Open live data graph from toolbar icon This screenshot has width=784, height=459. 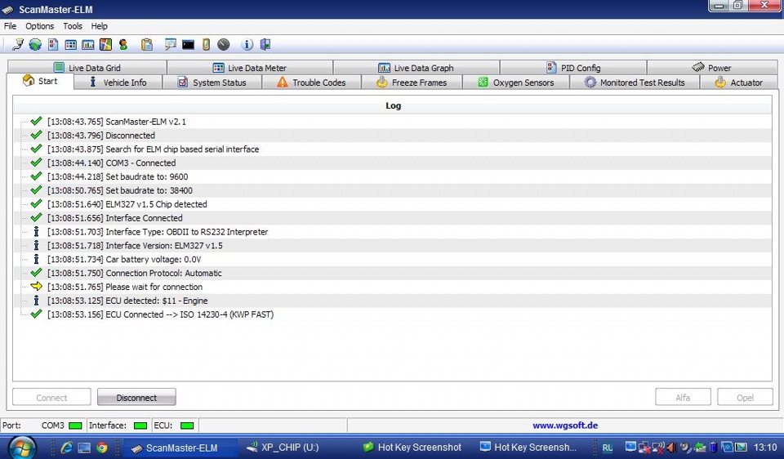pyautogui.click(x=88, y=44)
